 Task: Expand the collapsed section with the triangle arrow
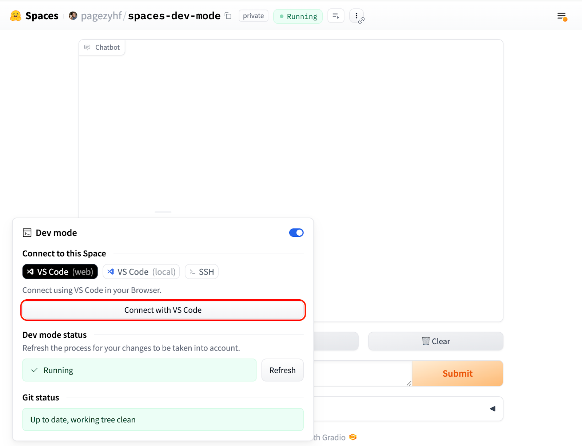point(493,409)
